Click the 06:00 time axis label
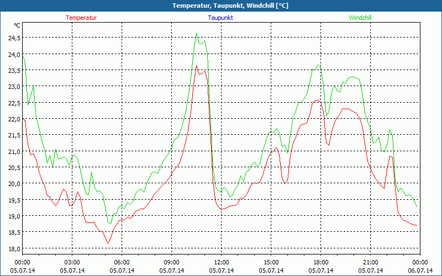 pos(122,262)
